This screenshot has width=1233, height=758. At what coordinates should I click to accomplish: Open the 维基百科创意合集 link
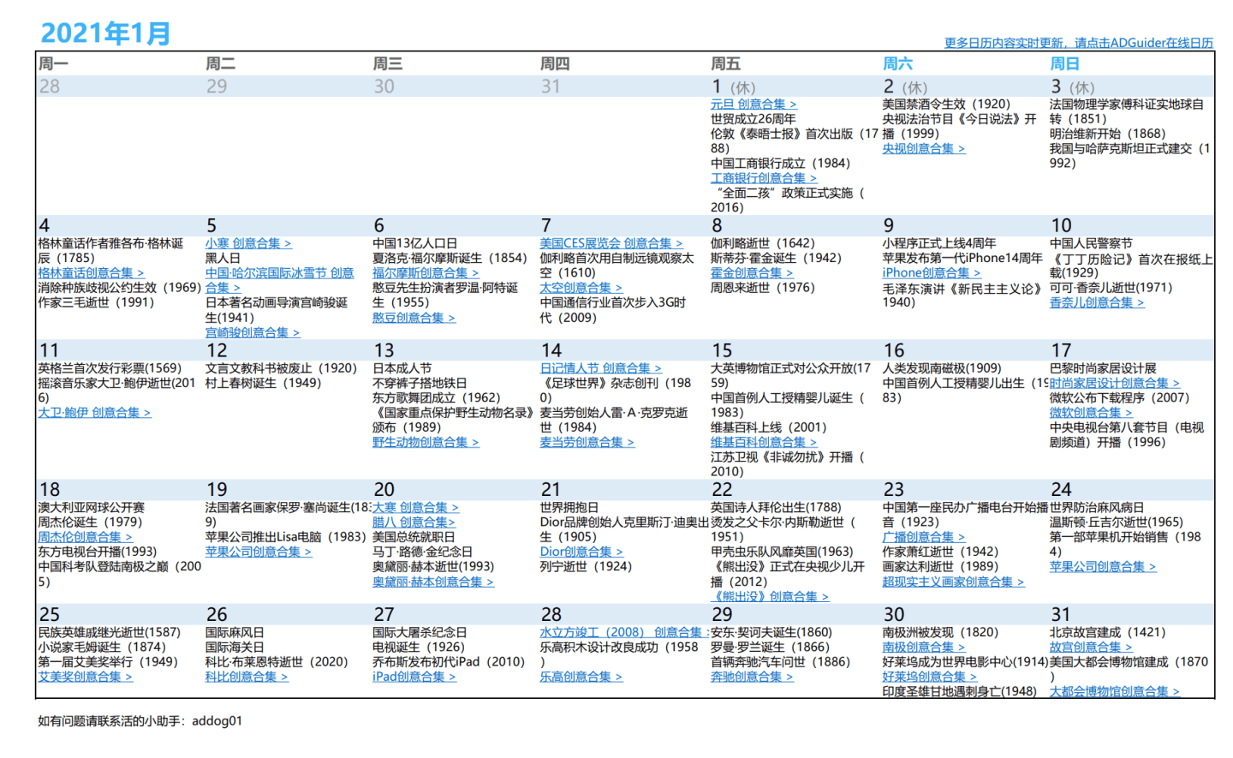pos(764,443)
